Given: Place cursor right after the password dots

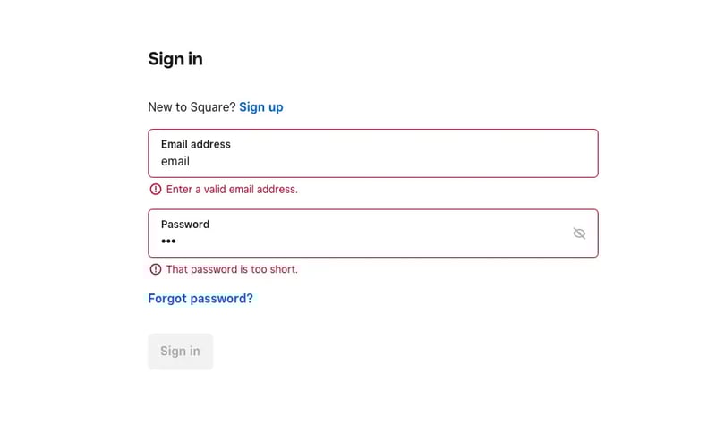Looking at the screenshot, I should pos(177,242).
